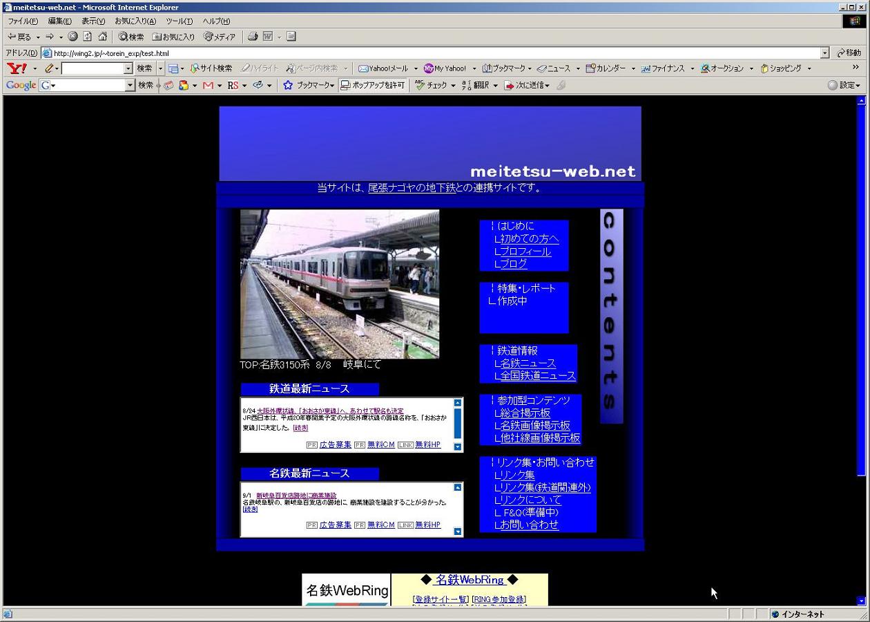Expand the address bar dropdown

click(824, 53)
